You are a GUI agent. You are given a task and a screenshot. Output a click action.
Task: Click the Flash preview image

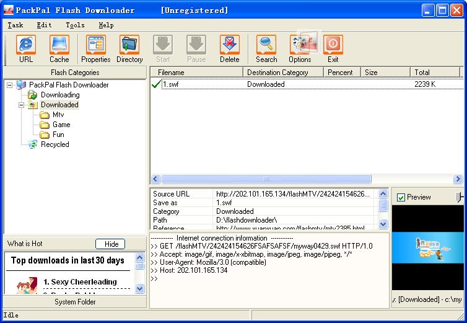coord(428,247)
